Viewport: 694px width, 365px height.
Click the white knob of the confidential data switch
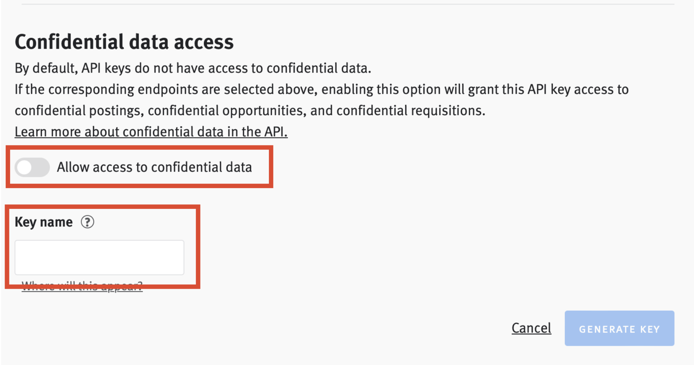click(x=25, y=167)
